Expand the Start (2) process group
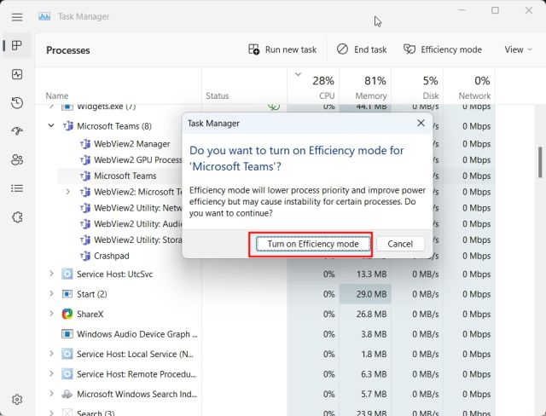This screenshot has height=416, width=546. point(51,294)
